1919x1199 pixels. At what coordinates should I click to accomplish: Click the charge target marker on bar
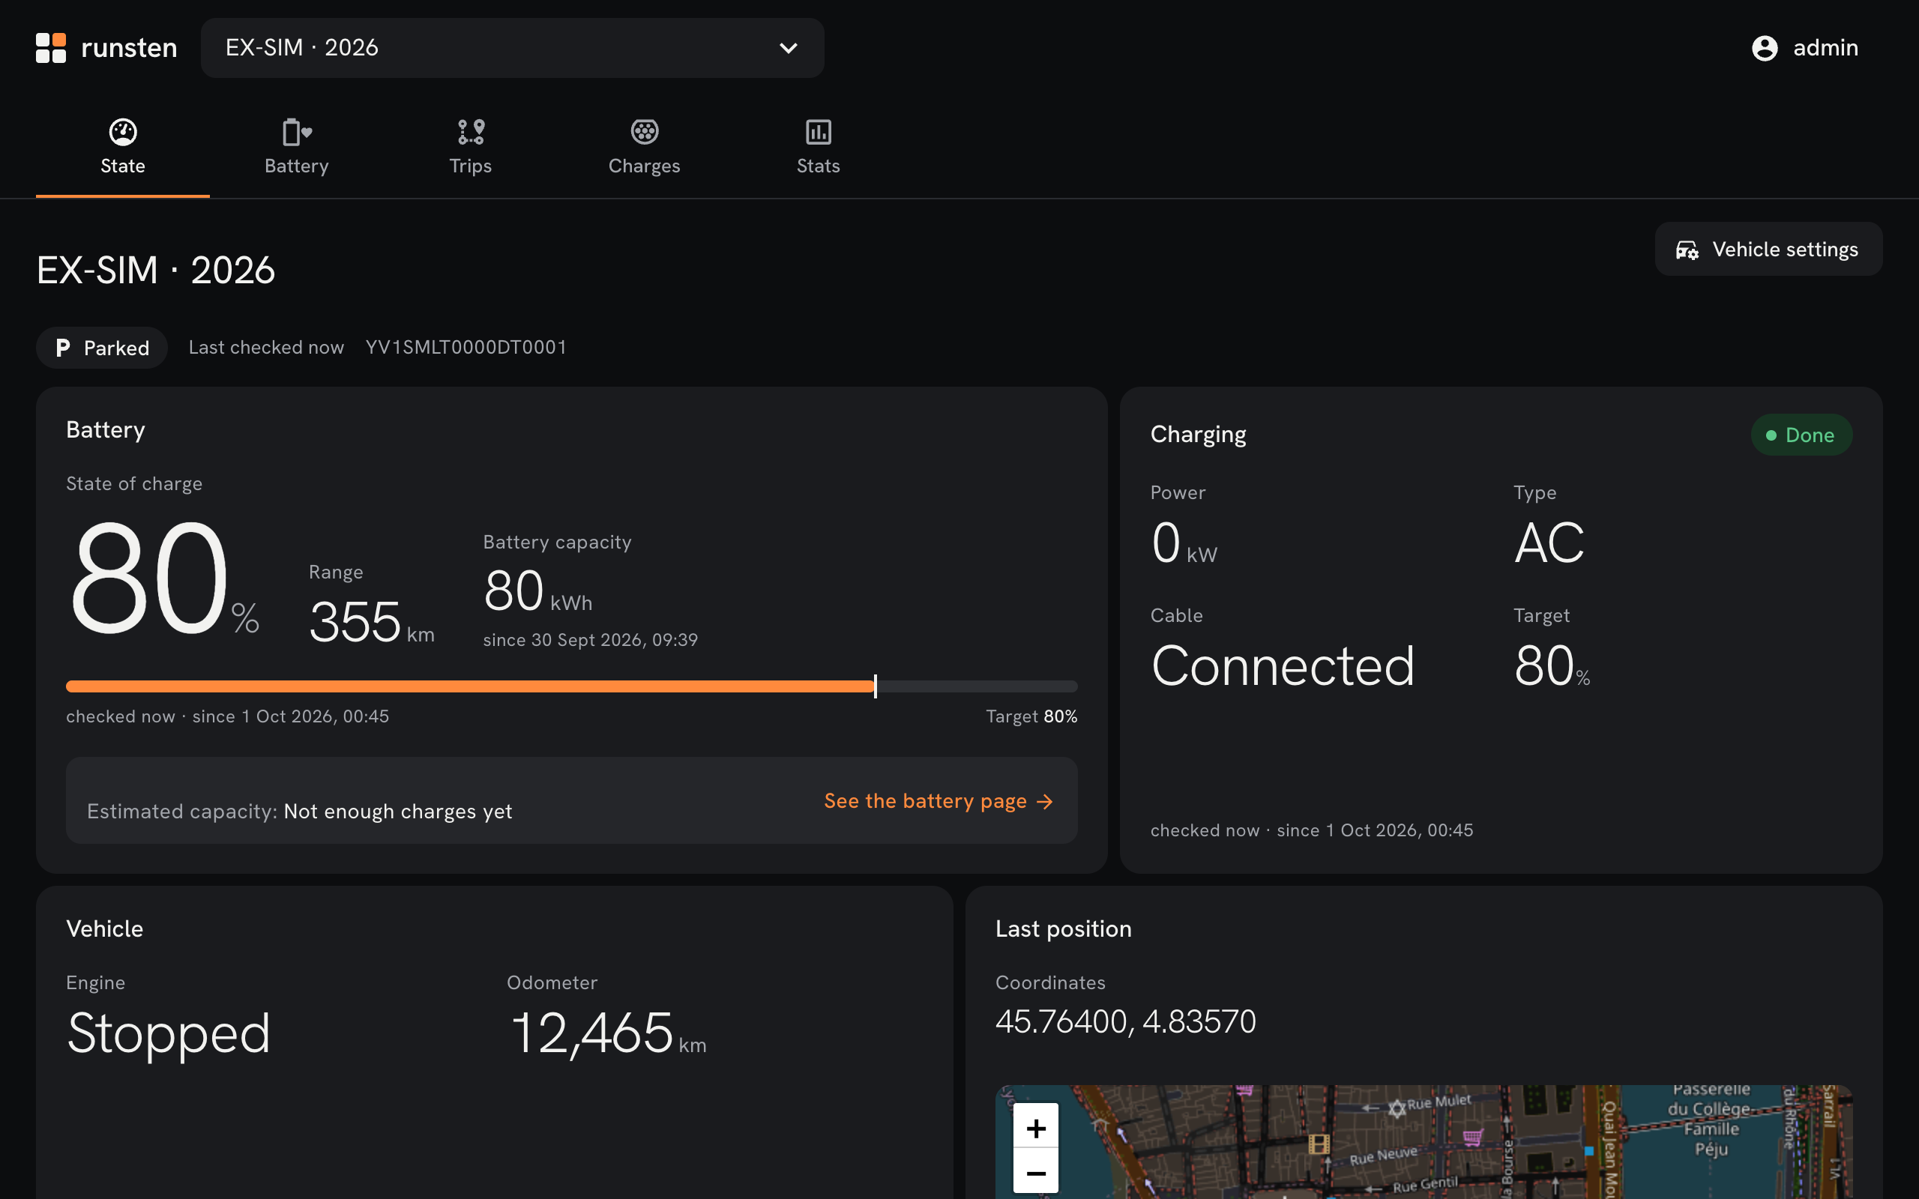(x=876, y=686)
